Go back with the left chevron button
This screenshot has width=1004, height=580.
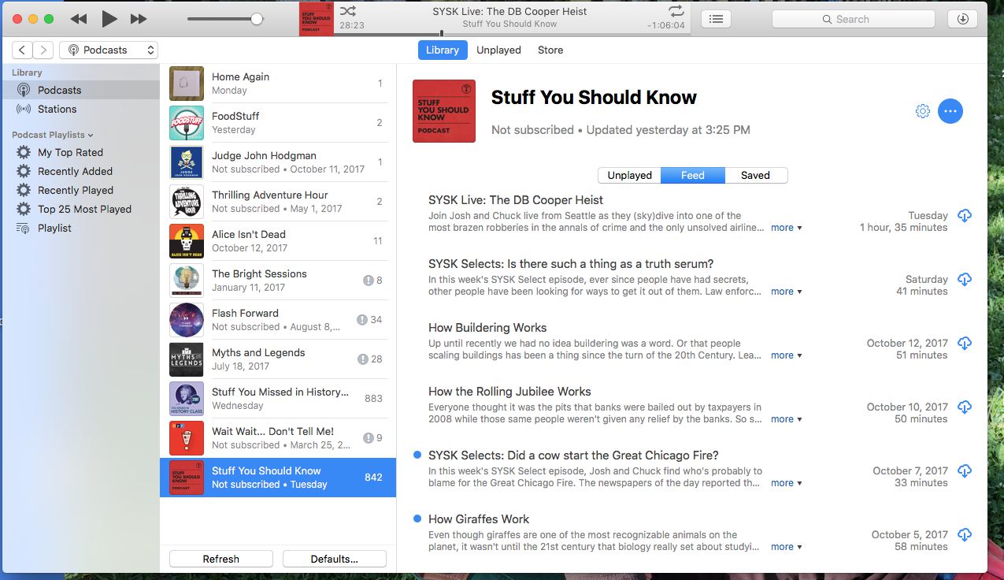[23, 50]
